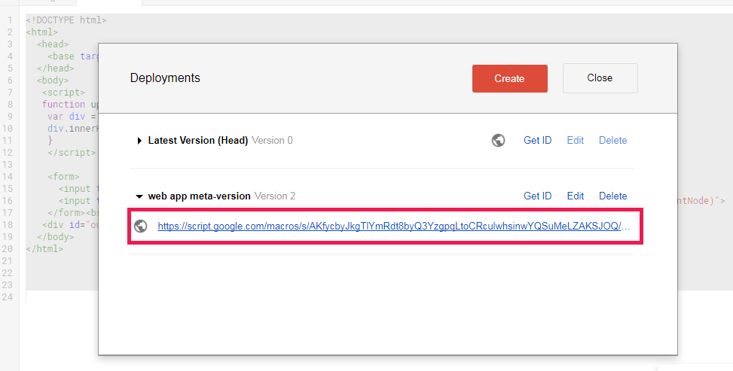Select the Latest Version (Head) label
Screen dimensions: 733x371
[197, 140]
